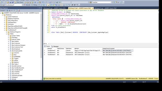The width and height of the screenshot is (162, 91).
Task: Open the Connect dropdown in Object Explorer
Action: [3, 10]
